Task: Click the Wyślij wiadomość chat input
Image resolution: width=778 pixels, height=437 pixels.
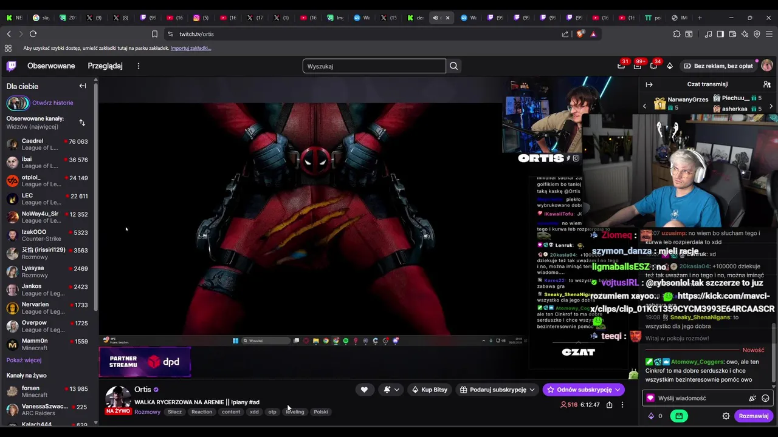Action: 708,398
